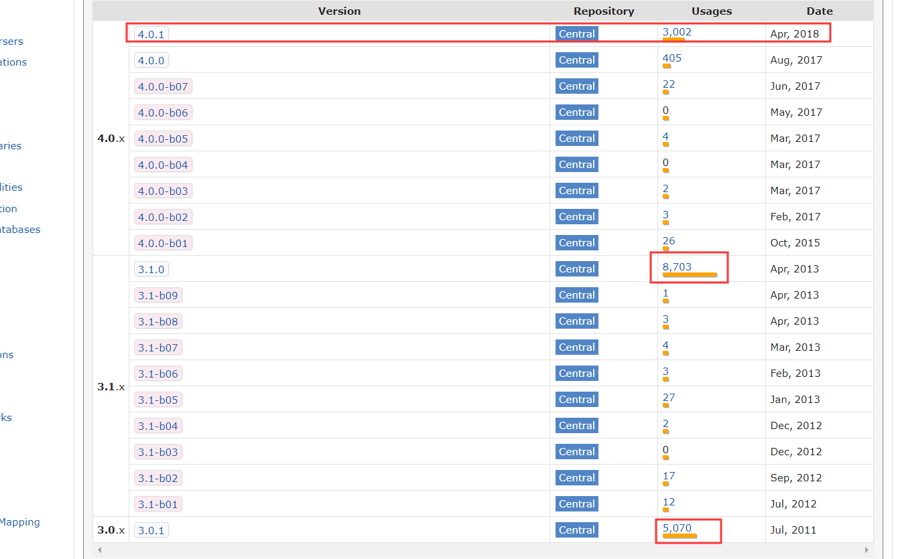Open version 4.0.0-b02 link
Image resolution: width=900 pixels, height=559 pixels.
click(163, 217)
